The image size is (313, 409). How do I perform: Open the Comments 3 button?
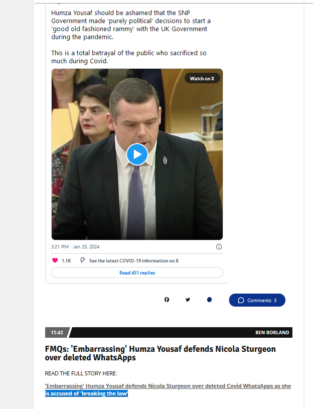point(257,300)
